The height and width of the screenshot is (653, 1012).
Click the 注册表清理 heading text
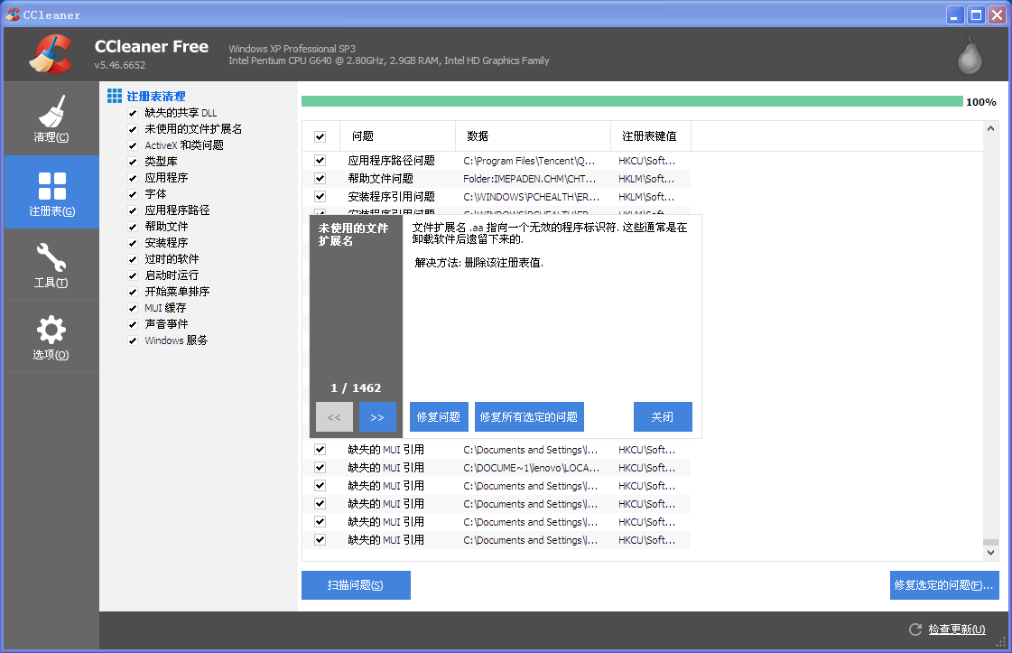[x=156, y=97]
